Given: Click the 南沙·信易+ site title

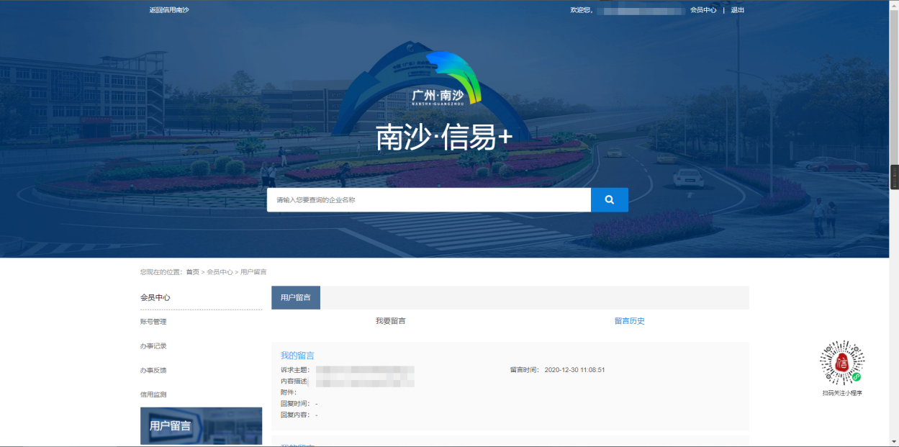Looking at the screenshot, I should 444,138.
